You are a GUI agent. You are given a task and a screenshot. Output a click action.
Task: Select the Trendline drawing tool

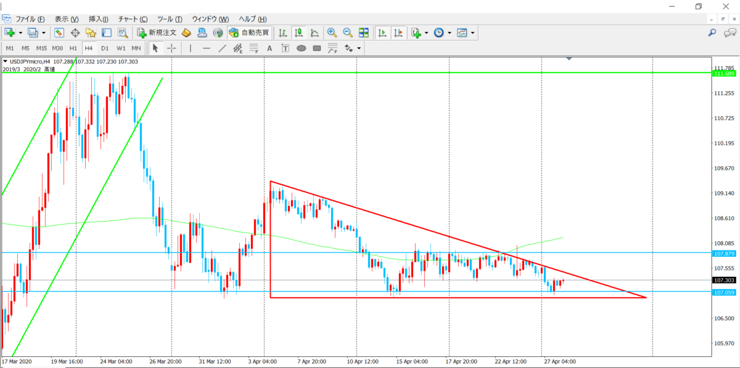click(222, 48)
